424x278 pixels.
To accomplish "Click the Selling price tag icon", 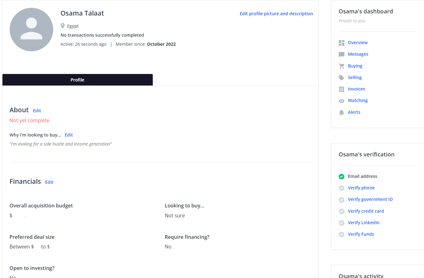I will click(x=342, y=78).
